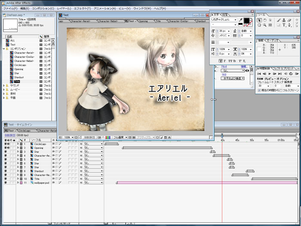Open the viewer resolution quality dropdown

(x=120, y=137)
